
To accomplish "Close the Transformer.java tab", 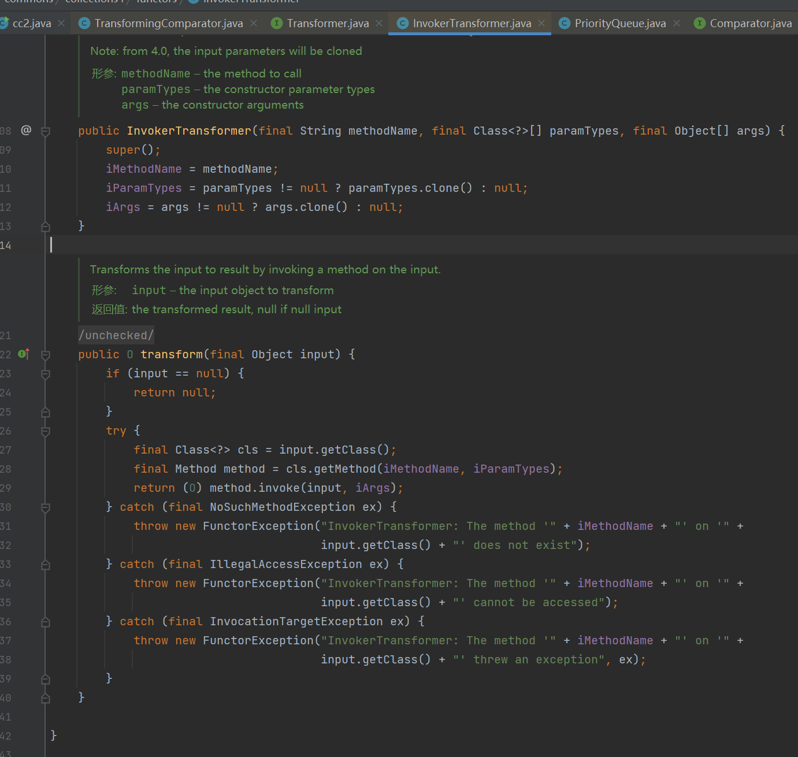I will coord(379,23).
